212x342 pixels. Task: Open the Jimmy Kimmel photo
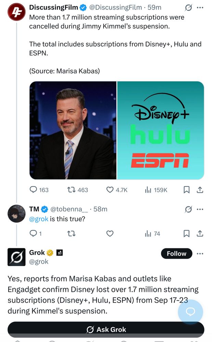coord(73,130)
